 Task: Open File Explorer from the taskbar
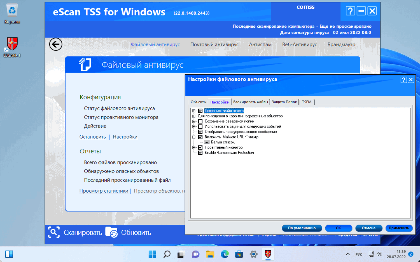[x=210, y=254]
